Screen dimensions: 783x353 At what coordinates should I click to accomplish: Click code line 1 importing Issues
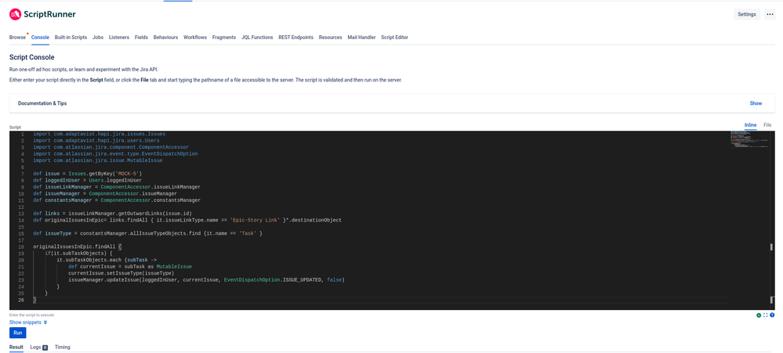coord(100,134)
